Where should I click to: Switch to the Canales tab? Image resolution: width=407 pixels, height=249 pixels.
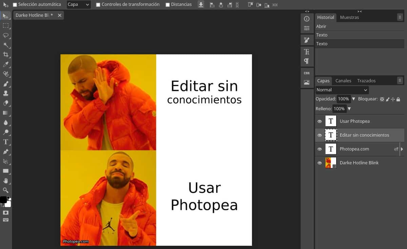(343, 80)
